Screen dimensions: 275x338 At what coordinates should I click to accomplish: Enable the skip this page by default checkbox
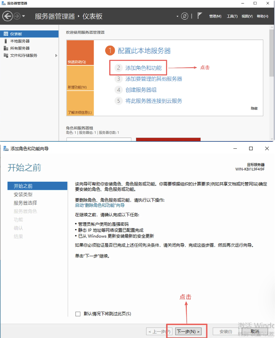[78, 314]
